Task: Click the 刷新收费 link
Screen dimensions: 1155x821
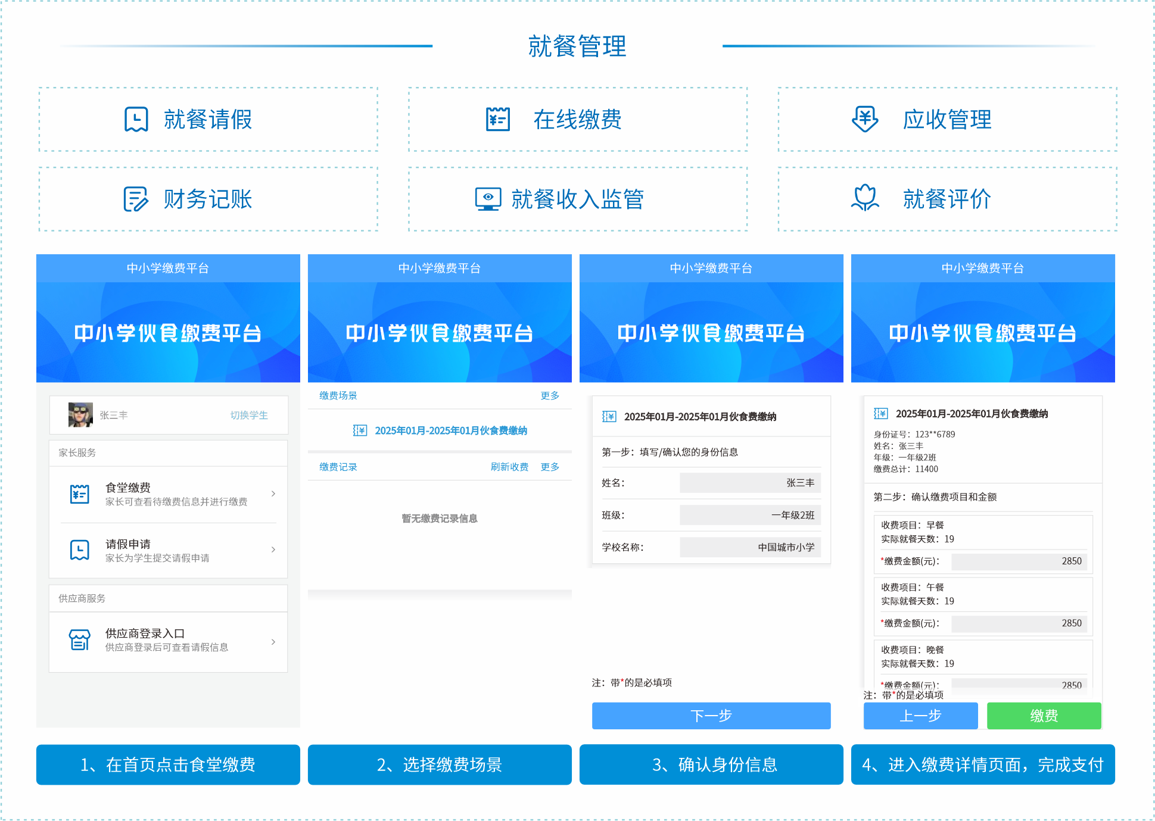Action: click(509, 467)
